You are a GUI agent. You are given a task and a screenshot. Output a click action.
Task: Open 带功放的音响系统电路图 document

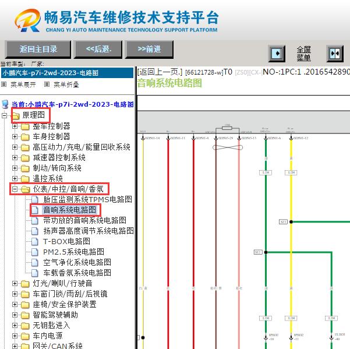click(85, 220)
